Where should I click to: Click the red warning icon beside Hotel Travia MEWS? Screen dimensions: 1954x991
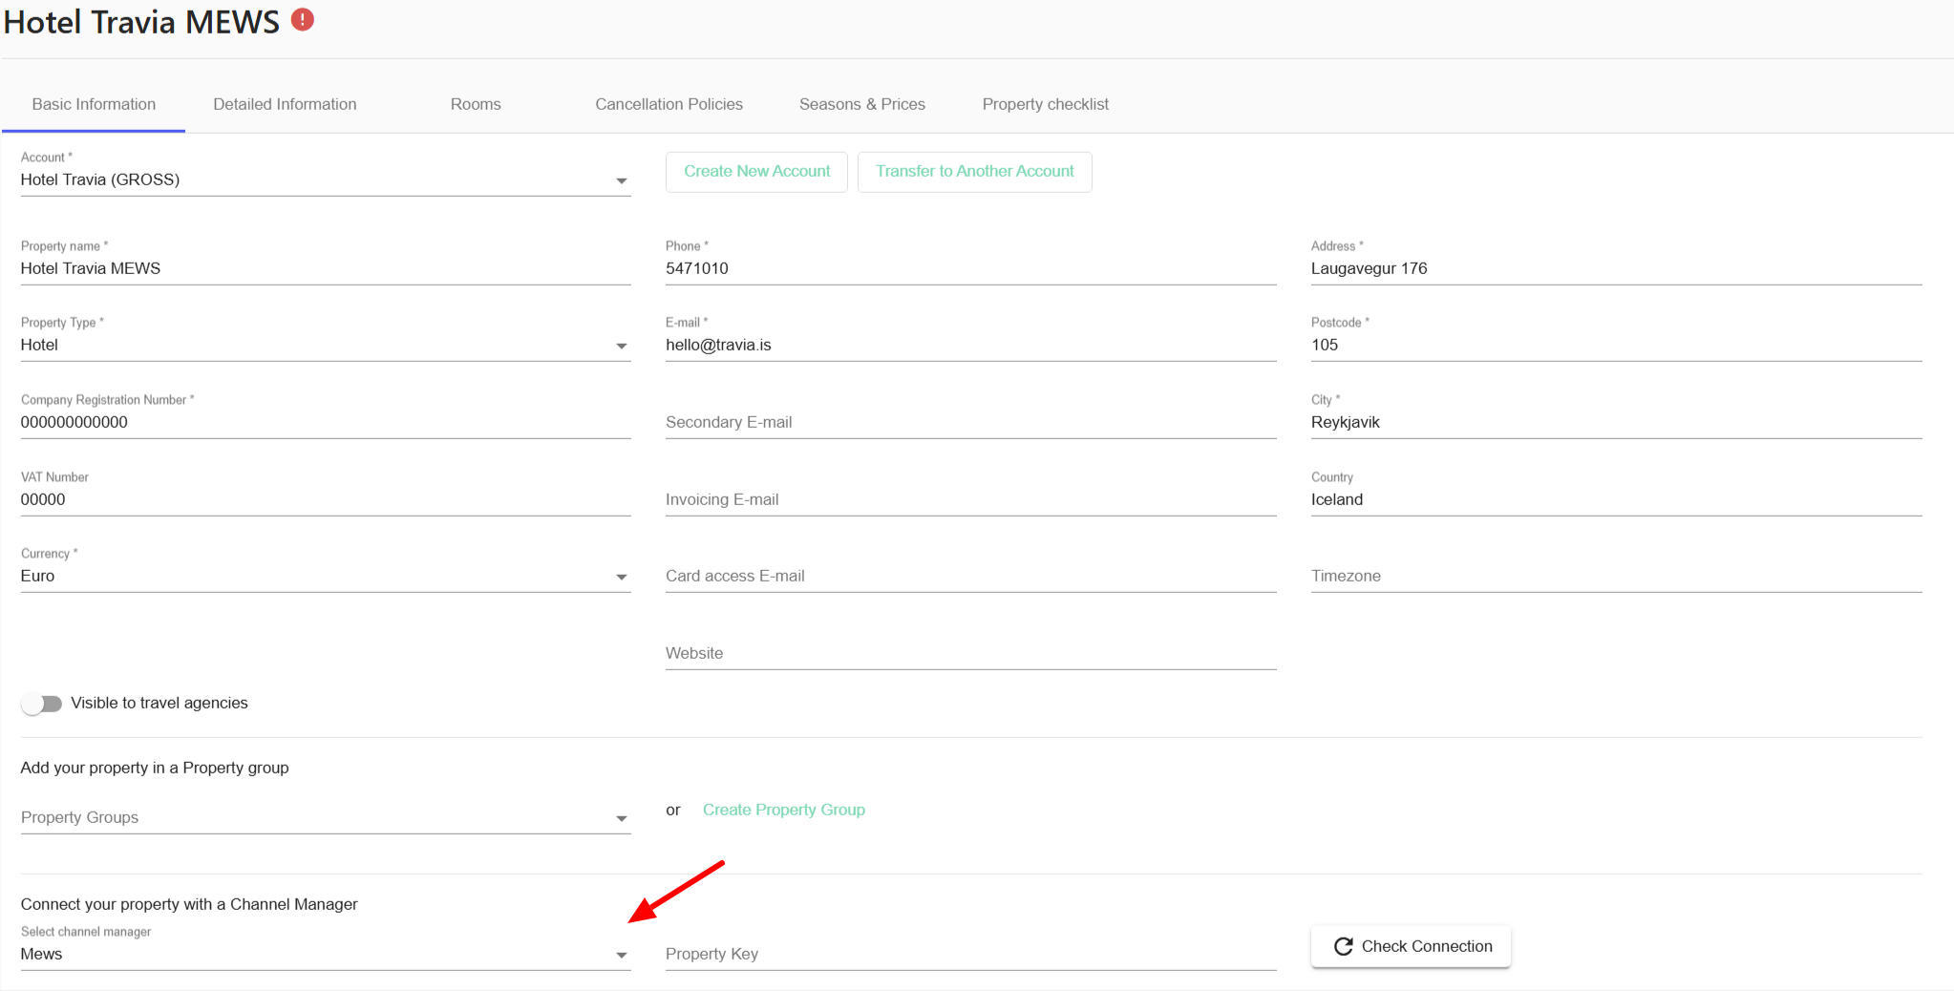pyautogui.click(x=303, y=19)
